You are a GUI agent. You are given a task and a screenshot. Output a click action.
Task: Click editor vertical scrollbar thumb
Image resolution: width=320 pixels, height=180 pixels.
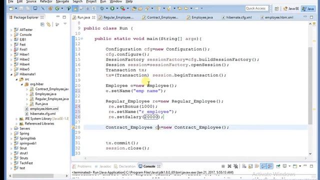pyautogui.click(x=310, y=85)
